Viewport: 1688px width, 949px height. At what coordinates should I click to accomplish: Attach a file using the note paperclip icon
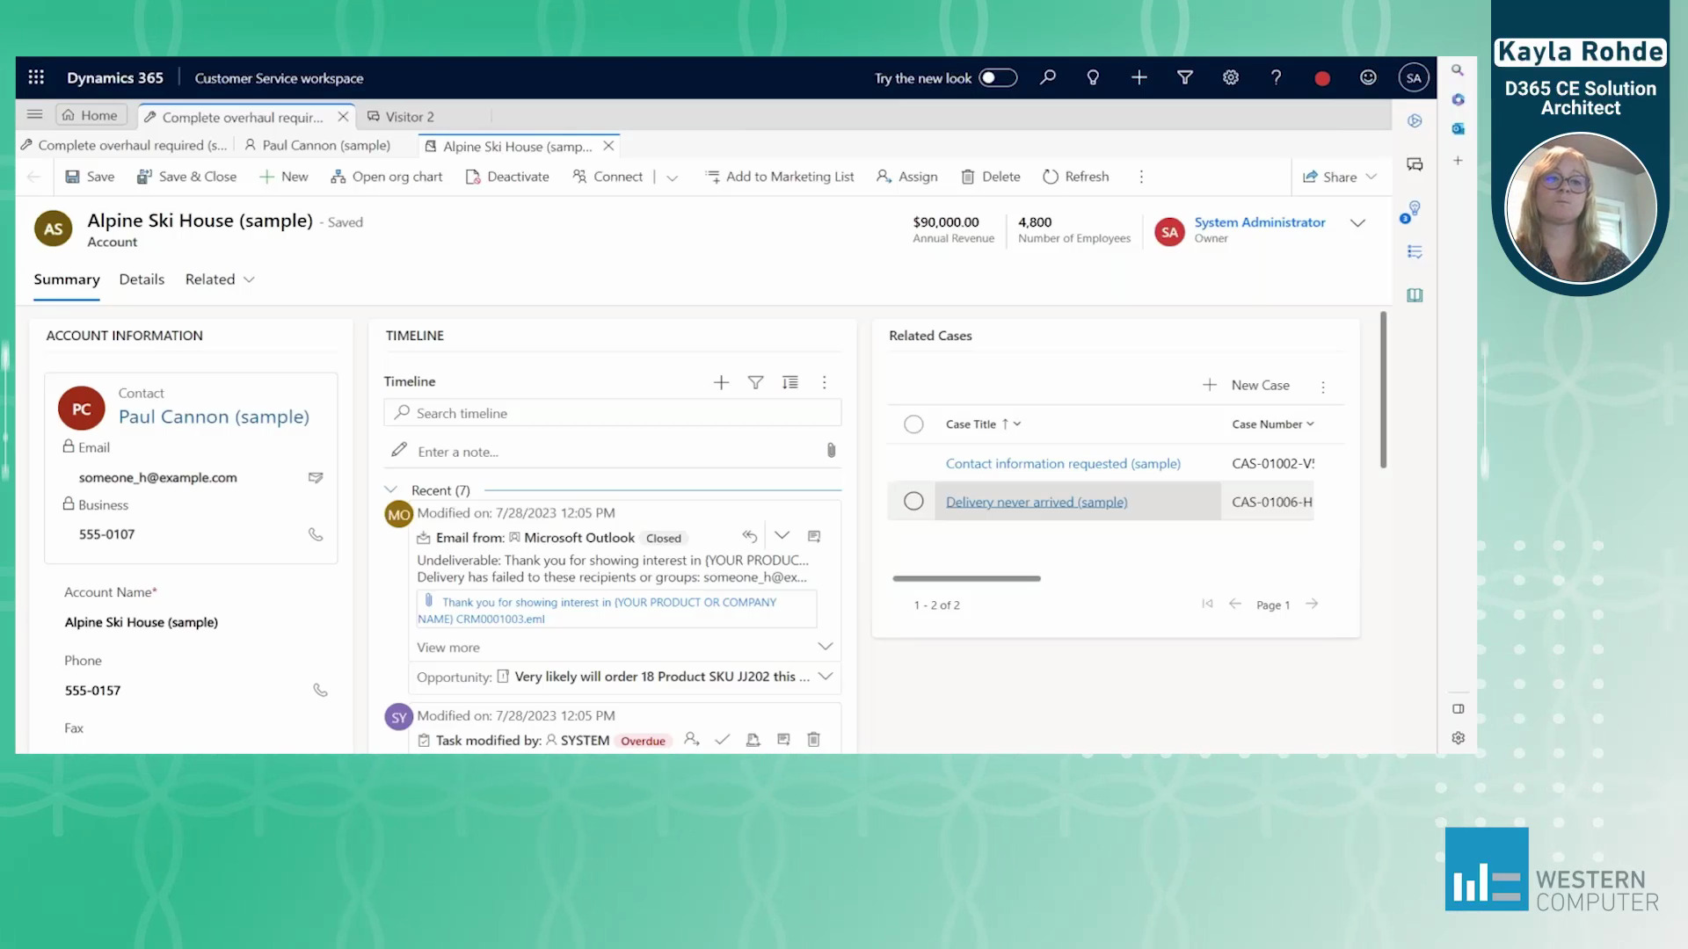pyautogui.click(x=831, y=450)
